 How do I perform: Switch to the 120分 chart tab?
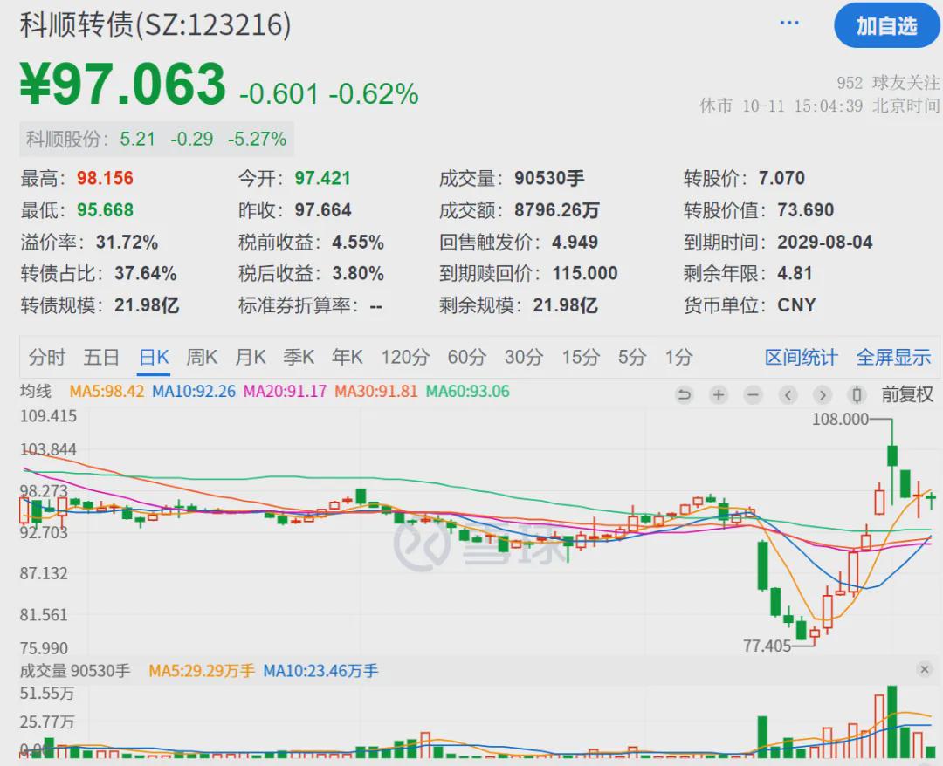405,358
